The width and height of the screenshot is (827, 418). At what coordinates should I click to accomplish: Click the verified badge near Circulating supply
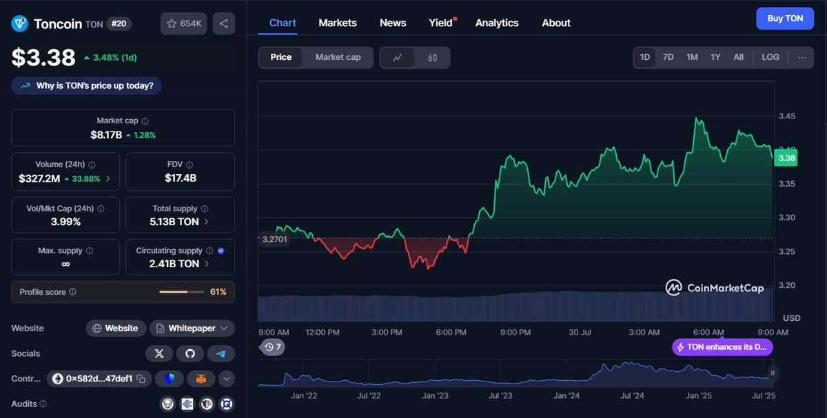(x=221, y=251)
